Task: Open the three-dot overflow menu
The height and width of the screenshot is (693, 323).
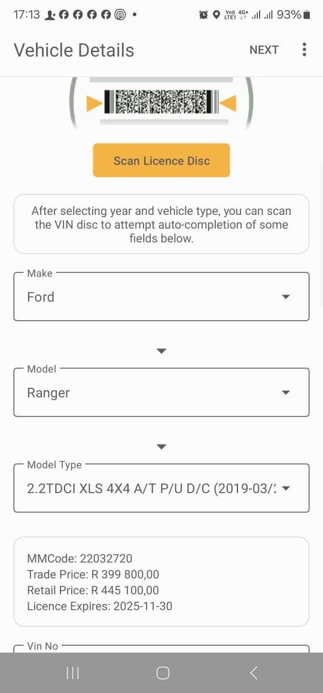Action: pyautogui.click(x=304, y=50)
